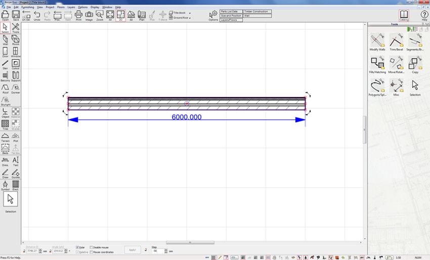
Task: Enable Mouse coordinates checkbox
Action: [x=92, y=252]
